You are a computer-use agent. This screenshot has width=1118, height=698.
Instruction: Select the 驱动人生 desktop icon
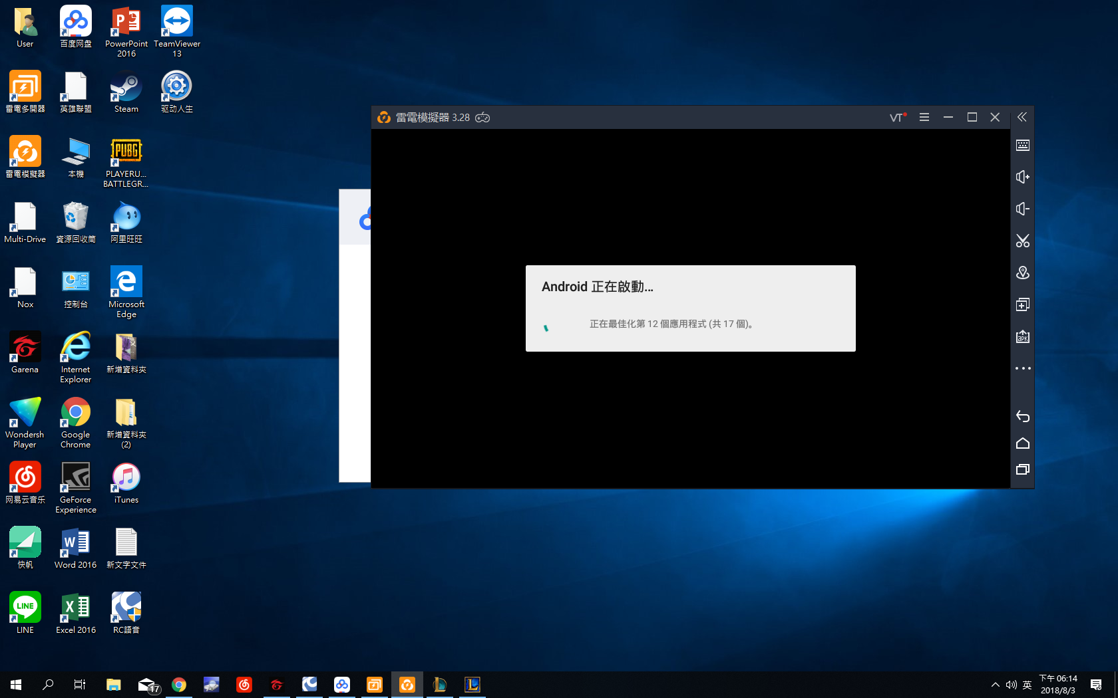click(177, 92)
